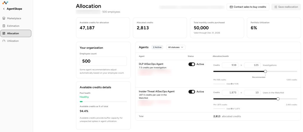Click the back arrow beside AgentSkope
Viewport: 303px width, 132px height.
[x=4, y=9]
